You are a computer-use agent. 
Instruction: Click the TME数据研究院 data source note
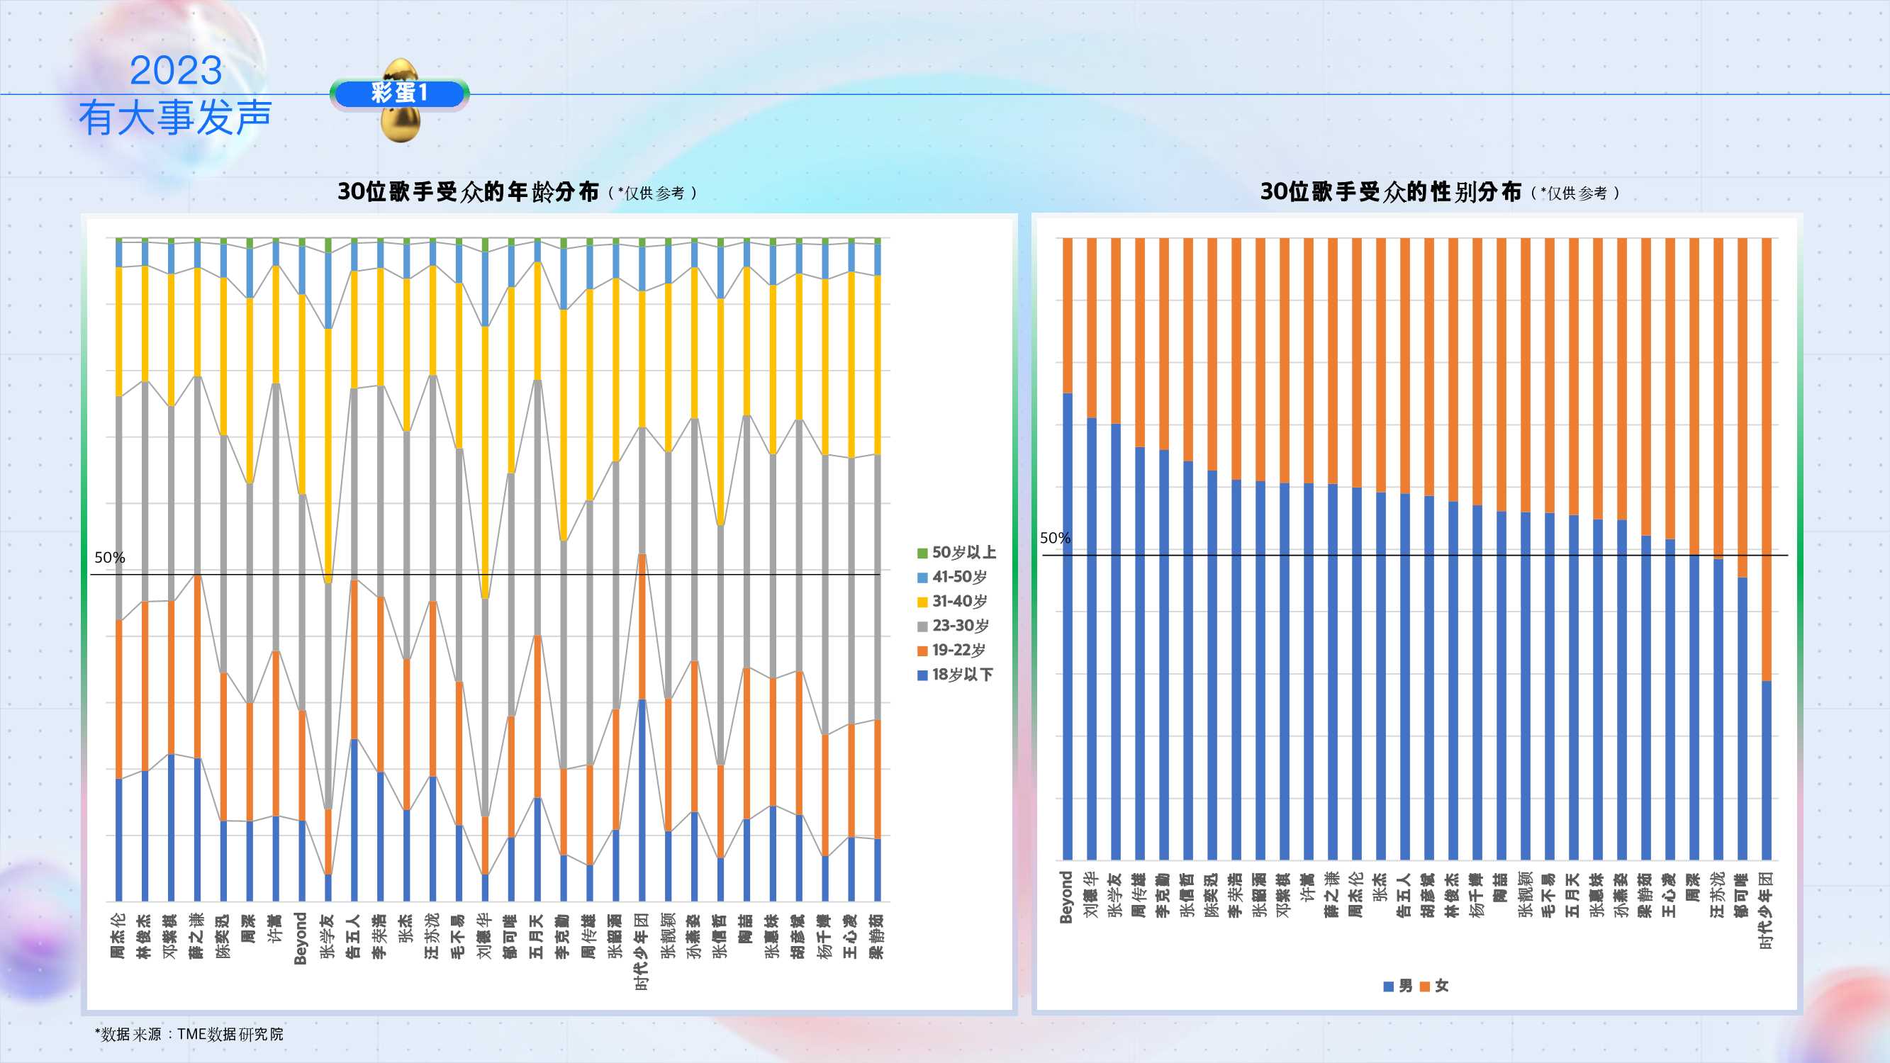point(189,1035)
